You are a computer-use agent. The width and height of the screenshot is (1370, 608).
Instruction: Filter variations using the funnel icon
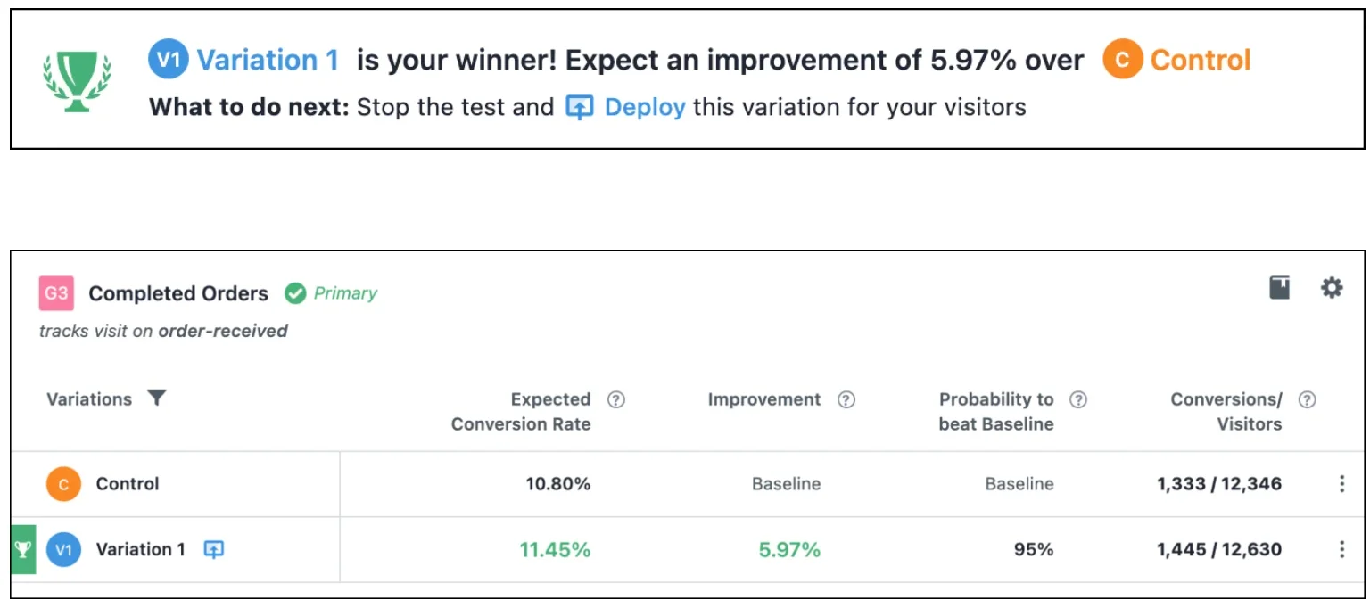point(157,398)
